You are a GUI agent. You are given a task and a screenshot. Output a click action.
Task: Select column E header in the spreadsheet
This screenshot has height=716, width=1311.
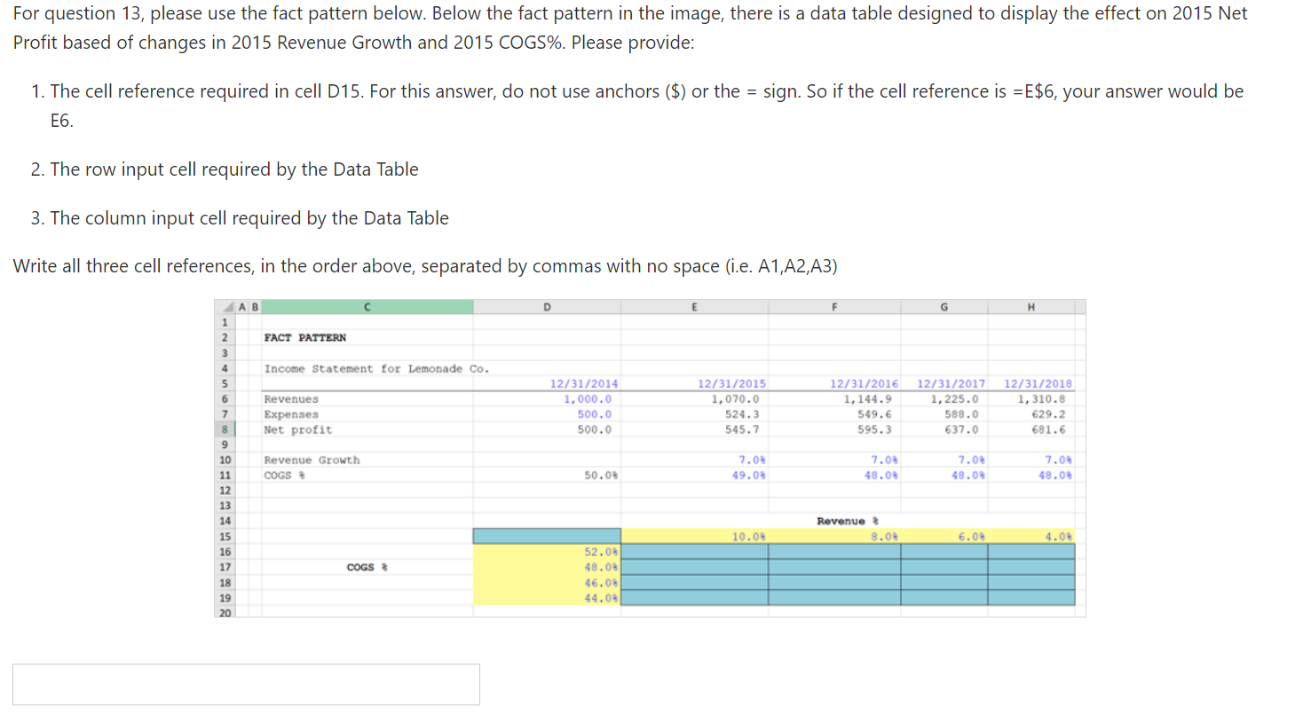(694, 307)
